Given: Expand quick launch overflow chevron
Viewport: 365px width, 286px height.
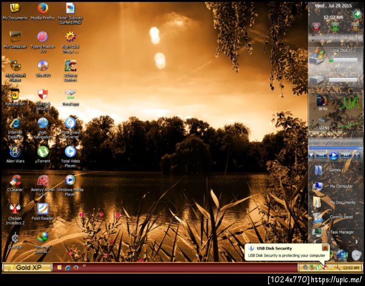Looking at the screenshot, I should point(84,265).
